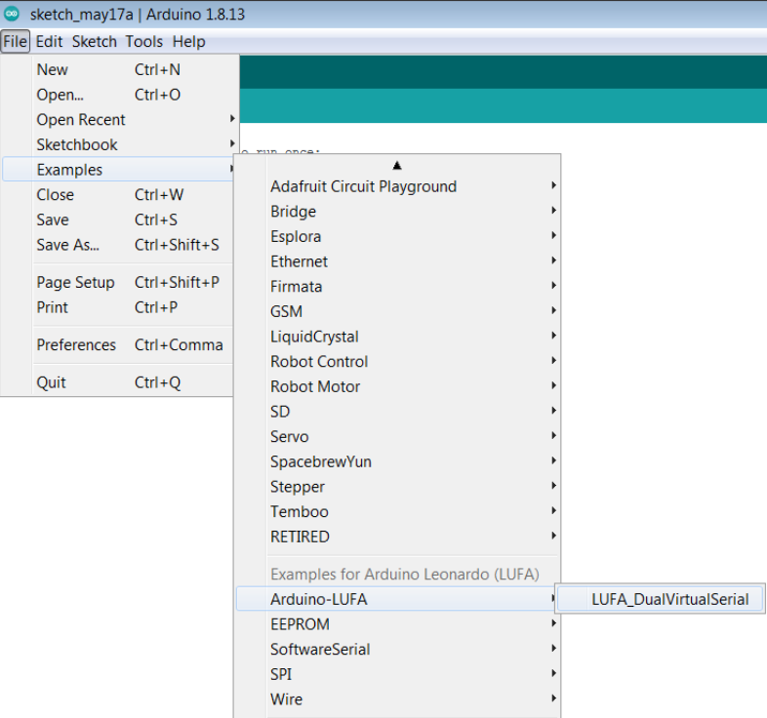Expand the Esplora examples submenu

(x=397, y=236)
